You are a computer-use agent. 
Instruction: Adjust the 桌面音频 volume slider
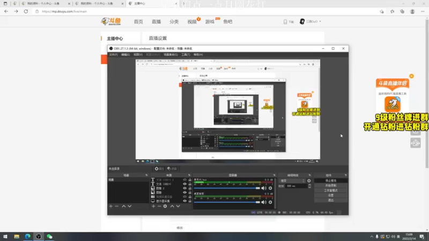click(x=227, y=202)
